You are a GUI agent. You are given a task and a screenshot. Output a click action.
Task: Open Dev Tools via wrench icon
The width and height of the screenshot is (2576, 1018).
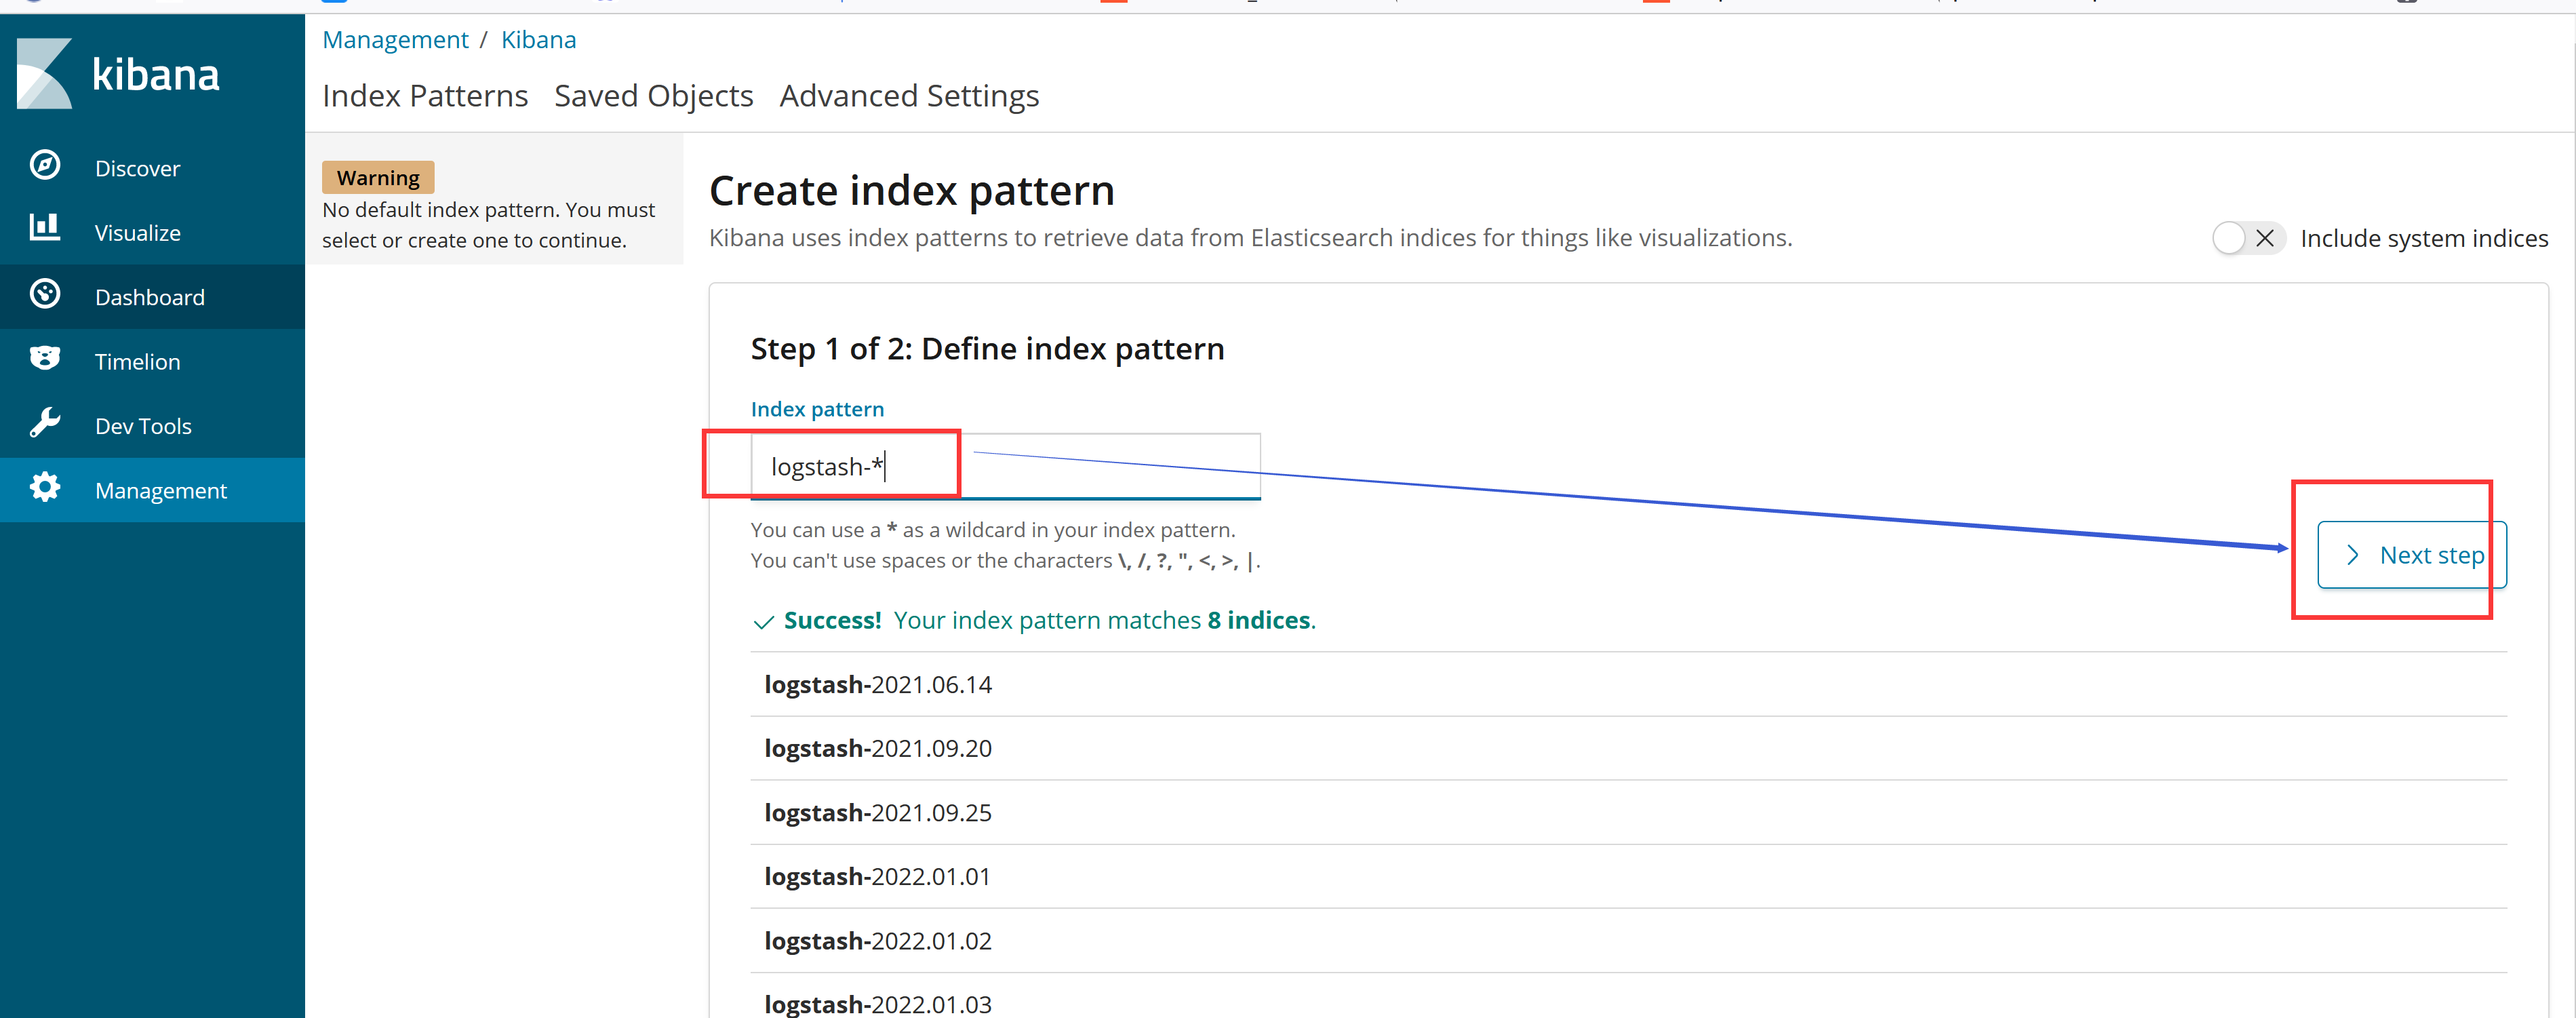(x=45, y=423)
